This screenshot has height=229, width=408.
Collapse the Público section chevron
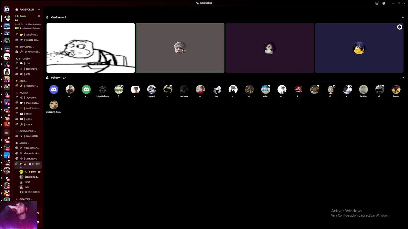coord(403,78)
